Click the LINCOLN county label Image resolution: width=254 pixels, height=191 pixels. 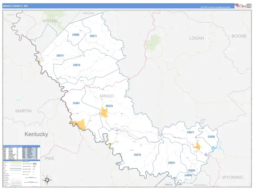point(88,13)
